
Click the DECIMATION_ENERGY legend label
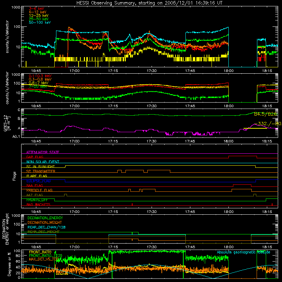[45, 218]
